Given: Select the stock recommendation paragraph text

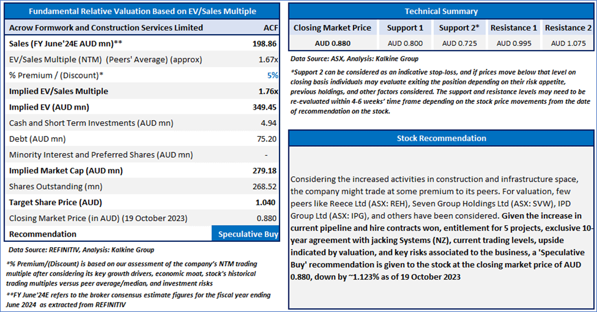Looking at the screenshot, I should [x=442, y=228].
